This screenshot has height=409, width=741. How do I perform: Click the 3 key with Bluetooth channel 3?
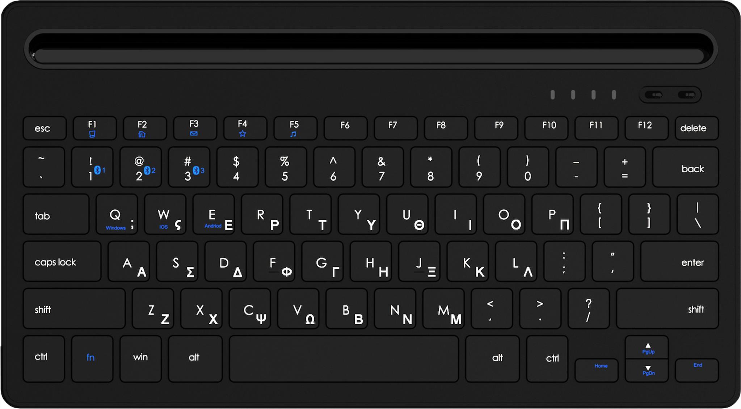tap(189, 167)
